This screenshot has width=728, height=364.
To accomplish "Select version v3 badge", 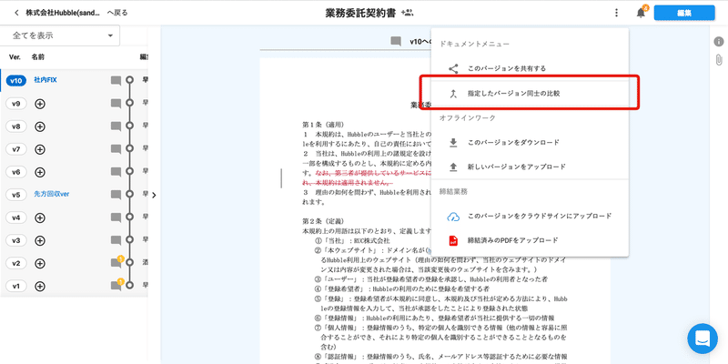I will pos(16,240).
